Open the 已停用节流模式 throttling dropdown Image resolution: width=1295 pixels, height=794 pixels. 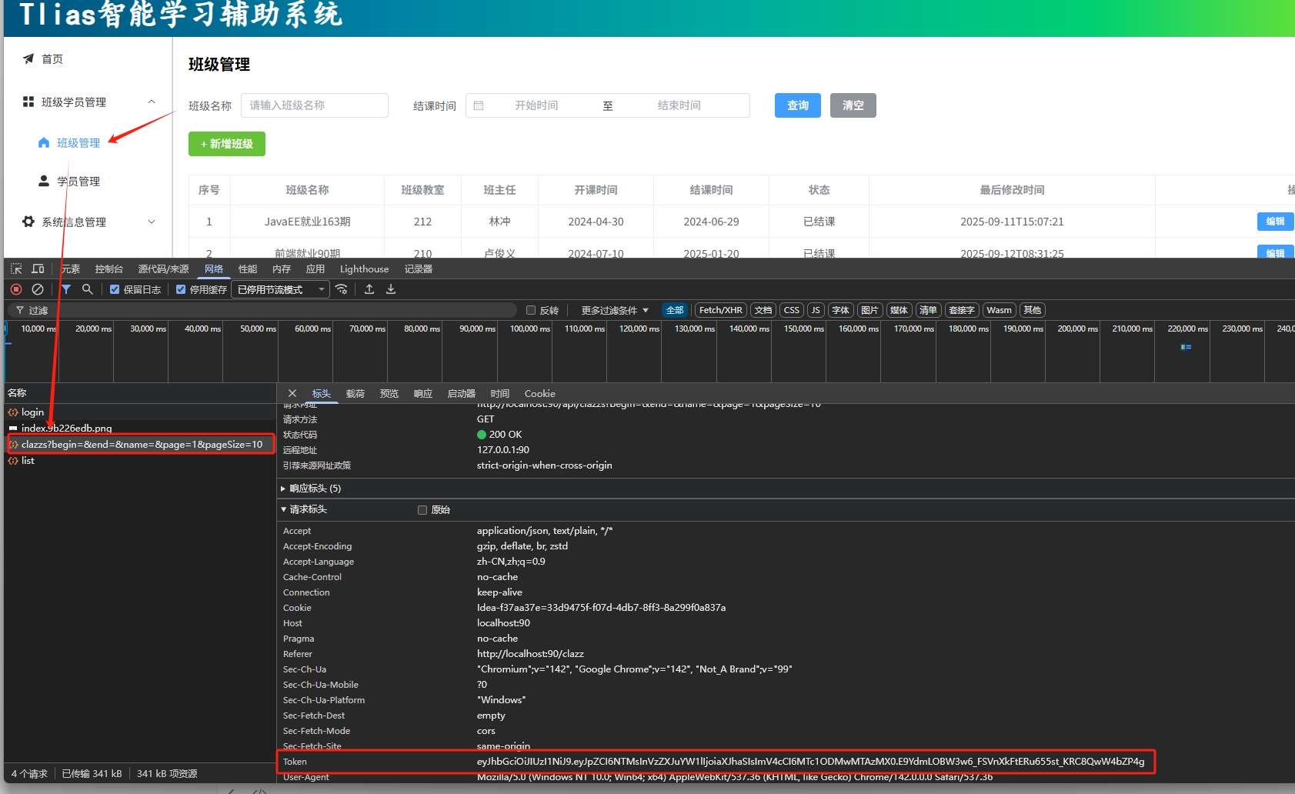280,289
